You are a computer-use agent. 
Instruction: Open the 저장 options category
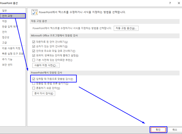pos(4,21)
